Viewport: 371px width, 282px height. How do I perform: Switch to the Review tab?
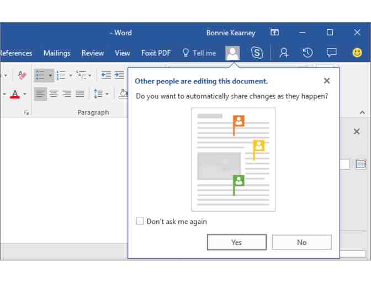(92, 53)
